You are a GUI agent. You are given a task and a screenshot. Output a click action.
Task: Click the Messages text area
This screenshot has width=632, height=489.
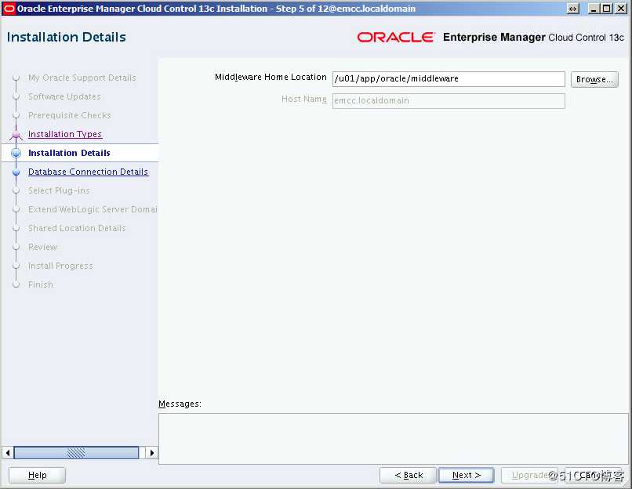(x=393, y=439)
